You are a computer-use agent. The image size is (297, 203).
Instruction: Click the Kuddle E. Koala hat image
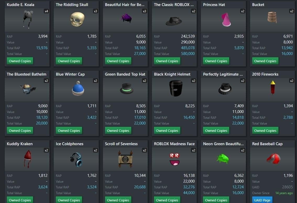point(28,19)
